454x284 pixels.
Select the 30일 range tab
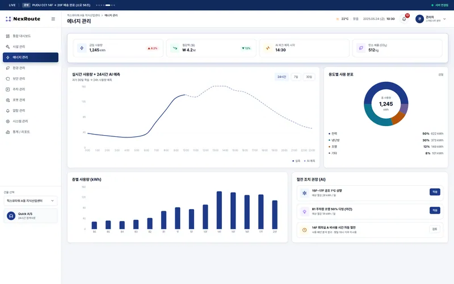click(x=309, y=77)
